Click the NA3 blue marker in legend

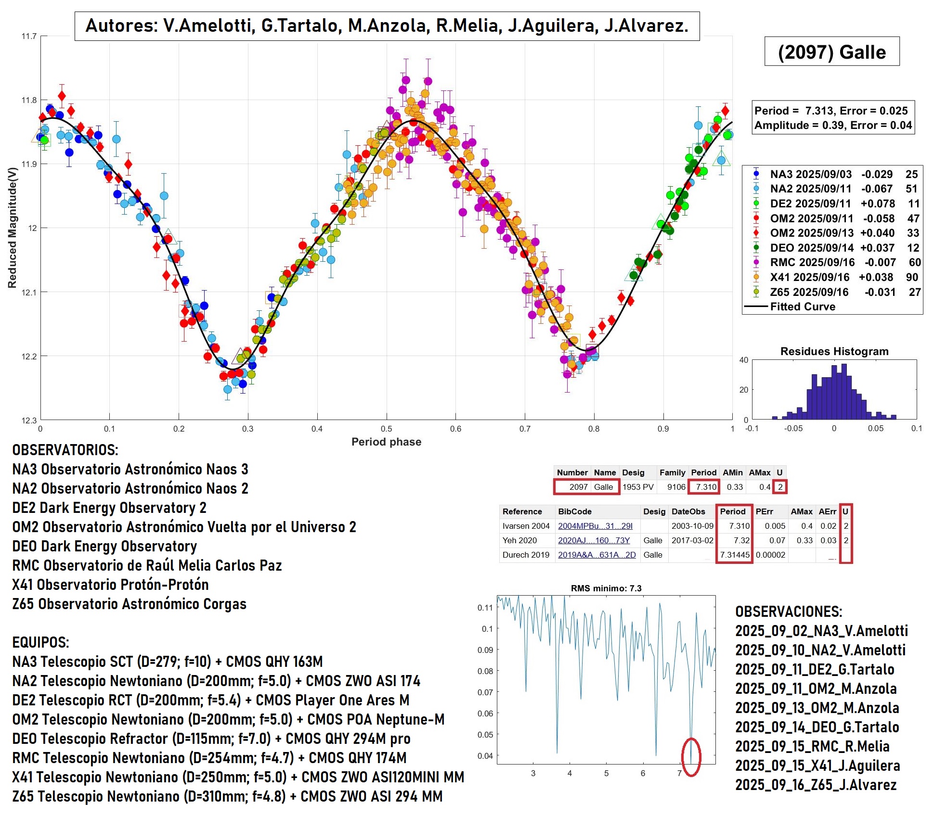pos(756,174)
